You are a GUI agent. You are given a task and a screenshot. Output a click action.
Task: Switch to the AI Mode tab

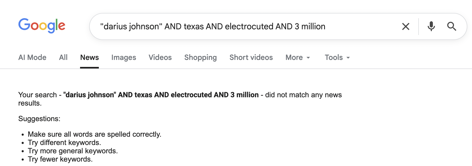click(x=32, y=57)
